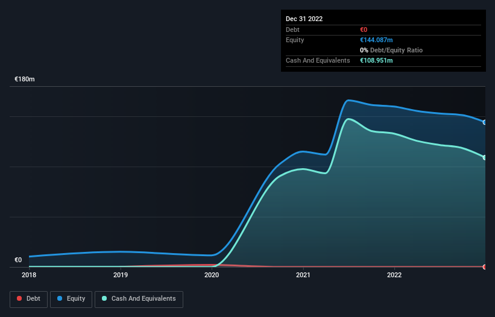Click the tooltip's Debt row label
Viewport: 495px width, 317px height.
click(x=292, y=30)
